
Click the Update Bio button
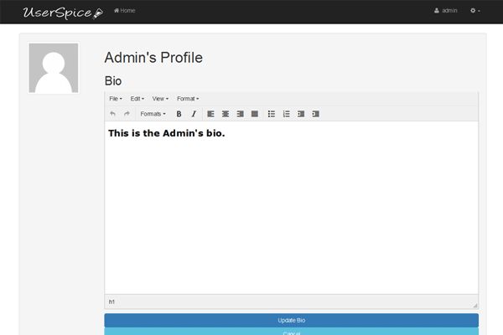tap(291, 321)
